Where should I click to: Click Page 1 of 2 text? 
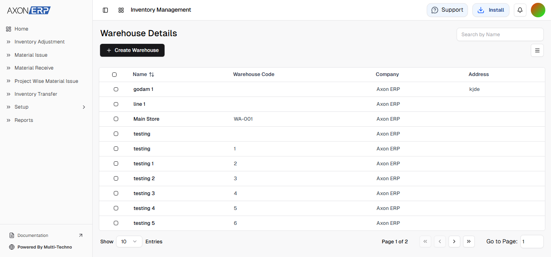(395, 242)
